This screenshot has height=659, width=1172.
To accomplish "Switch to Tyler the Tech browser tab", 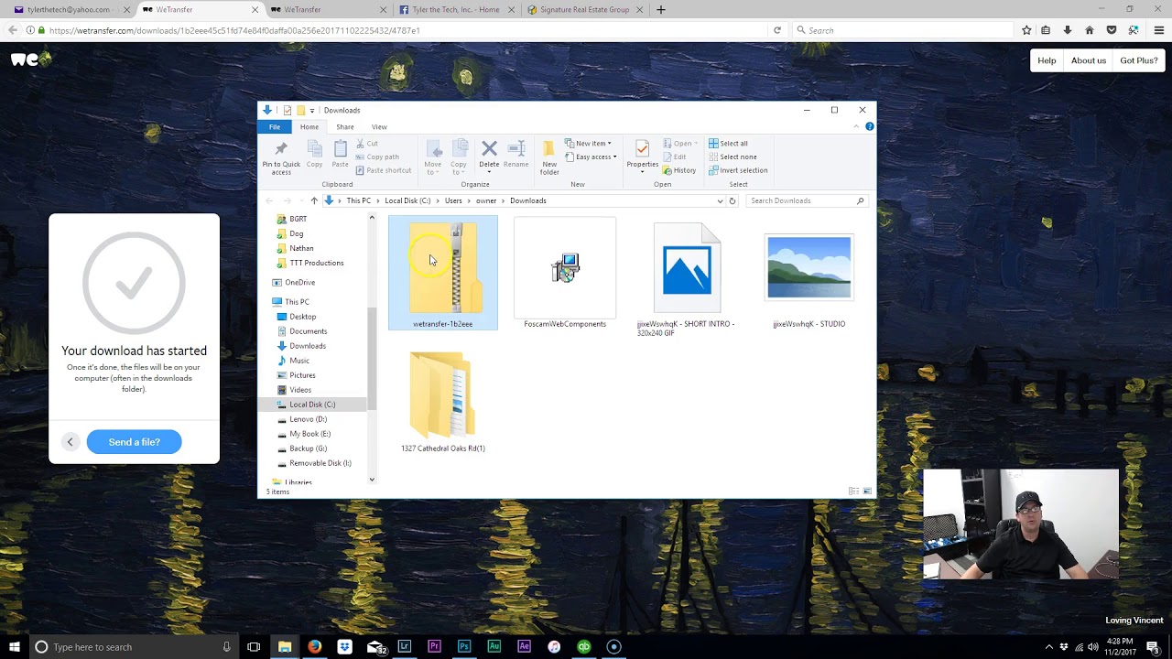I will tap(455, 9).
